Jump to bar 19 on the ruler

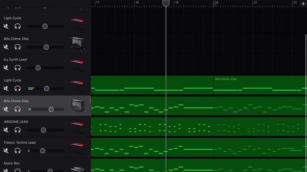(177, 2)
